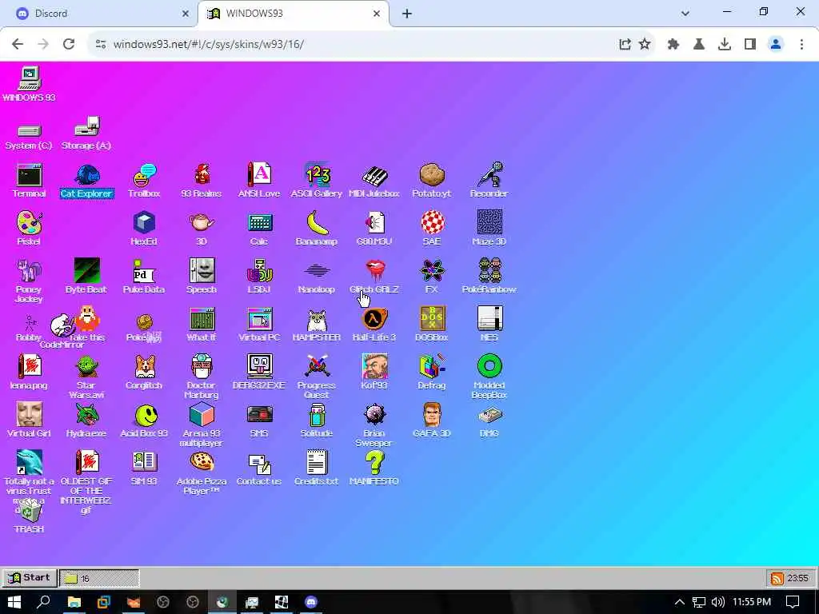Open the MANIFESTO question mark icon

tap(374, 463)
